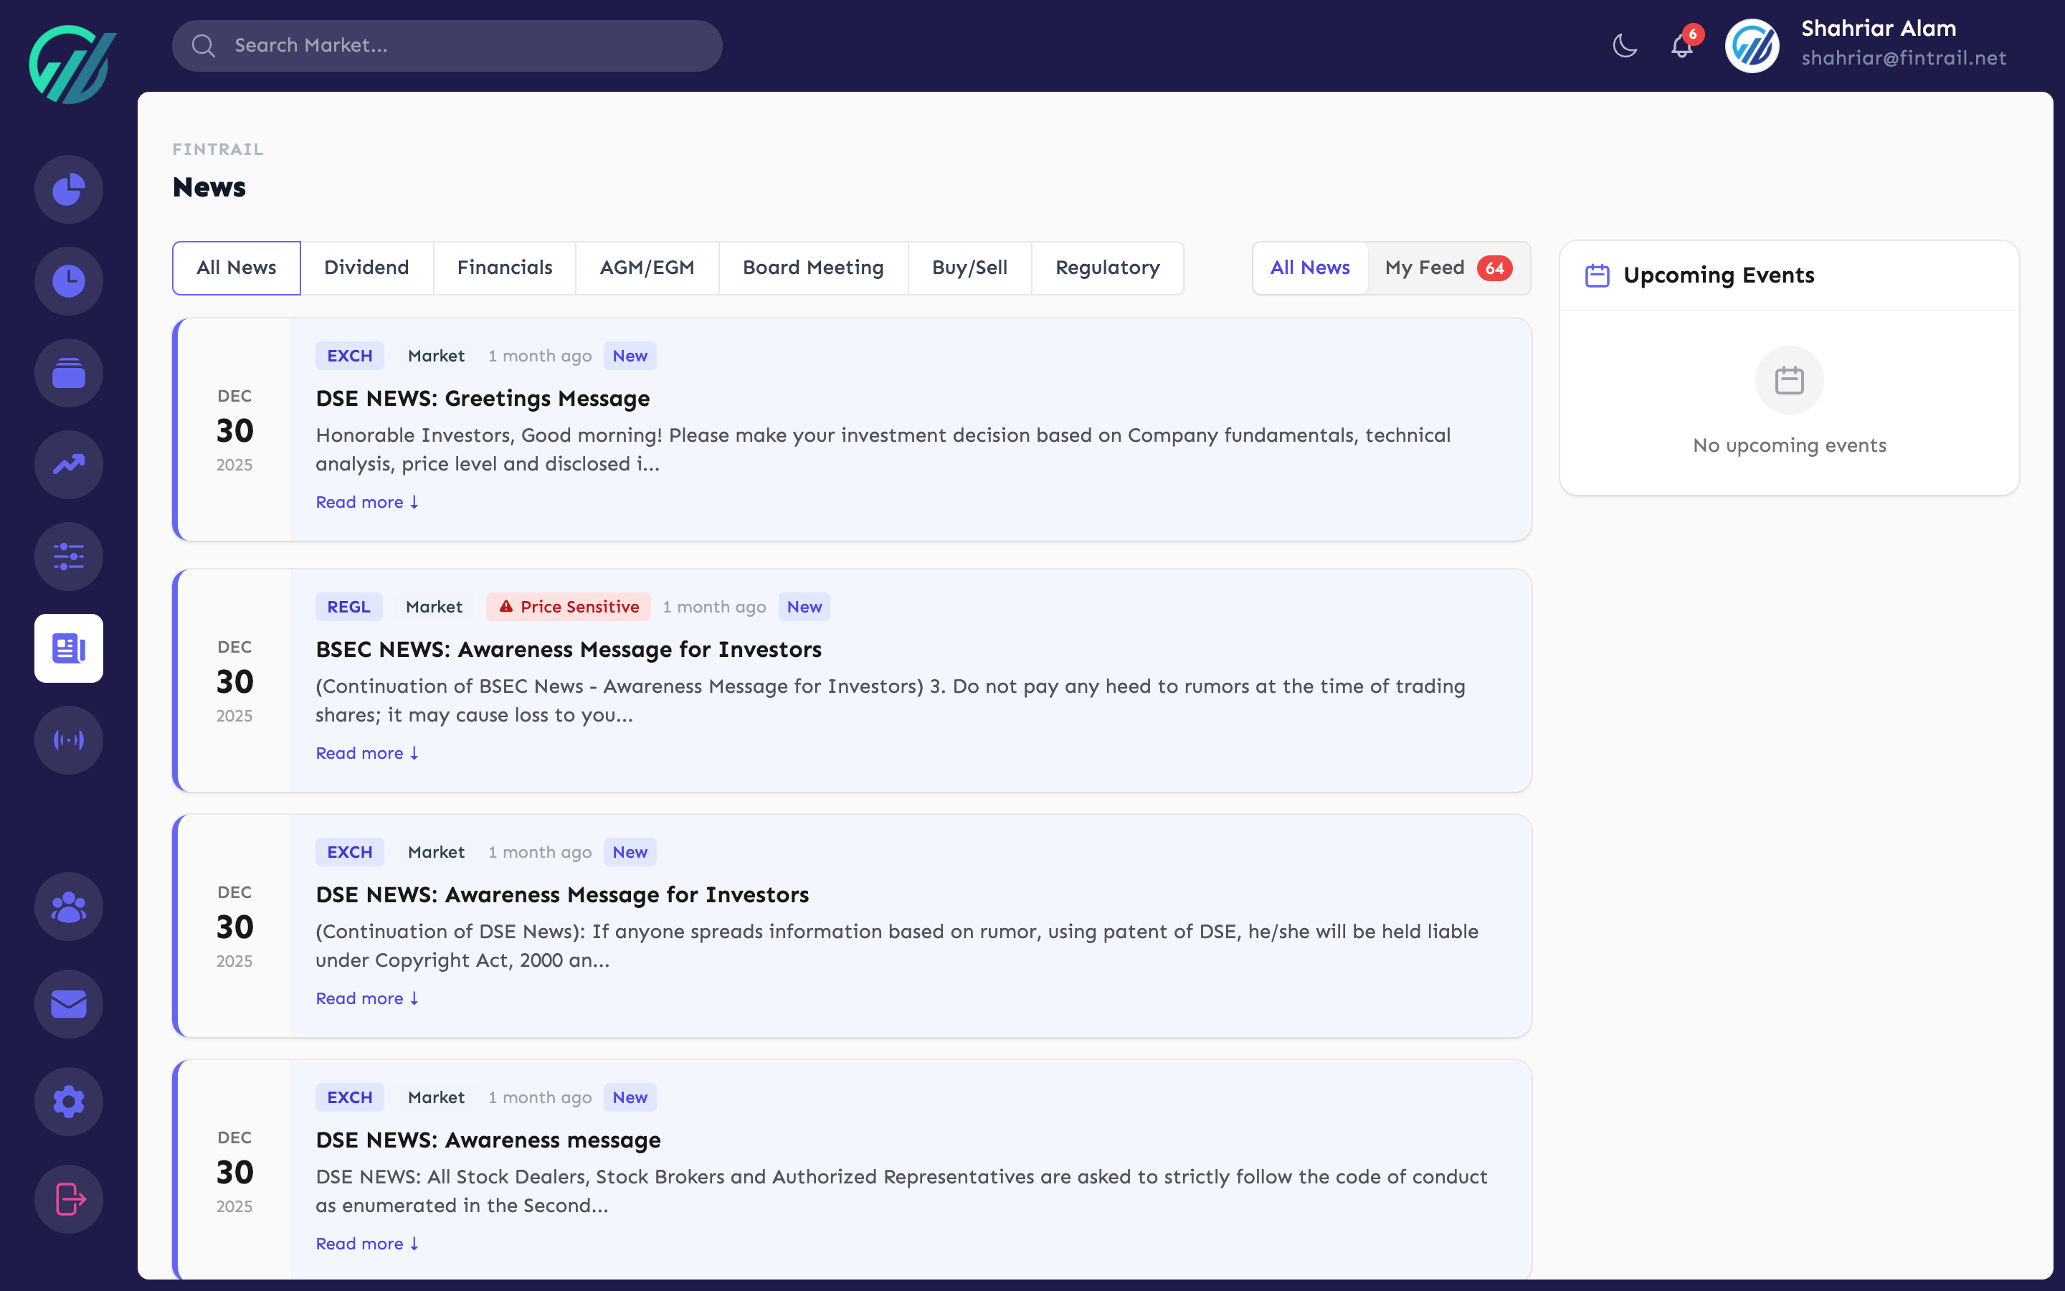The image size is (2065, 1291).
Task: Open the settings gear in sidebar
Action: pyautogui.click(x=68, y=1102)
